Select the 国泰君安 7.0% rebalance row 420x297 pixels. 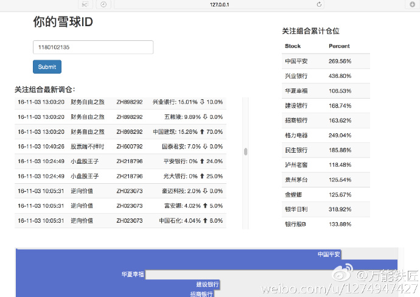[121, 147]
